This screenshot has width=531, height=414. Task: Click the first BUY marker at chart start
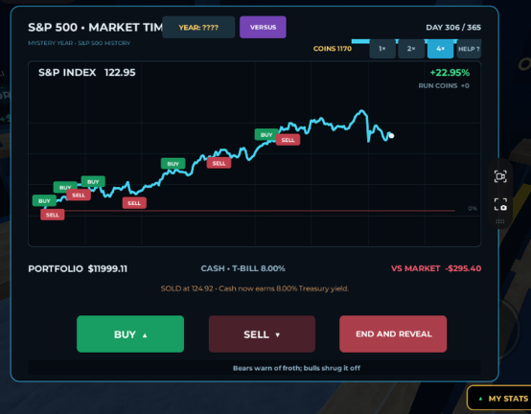(44, 200)
